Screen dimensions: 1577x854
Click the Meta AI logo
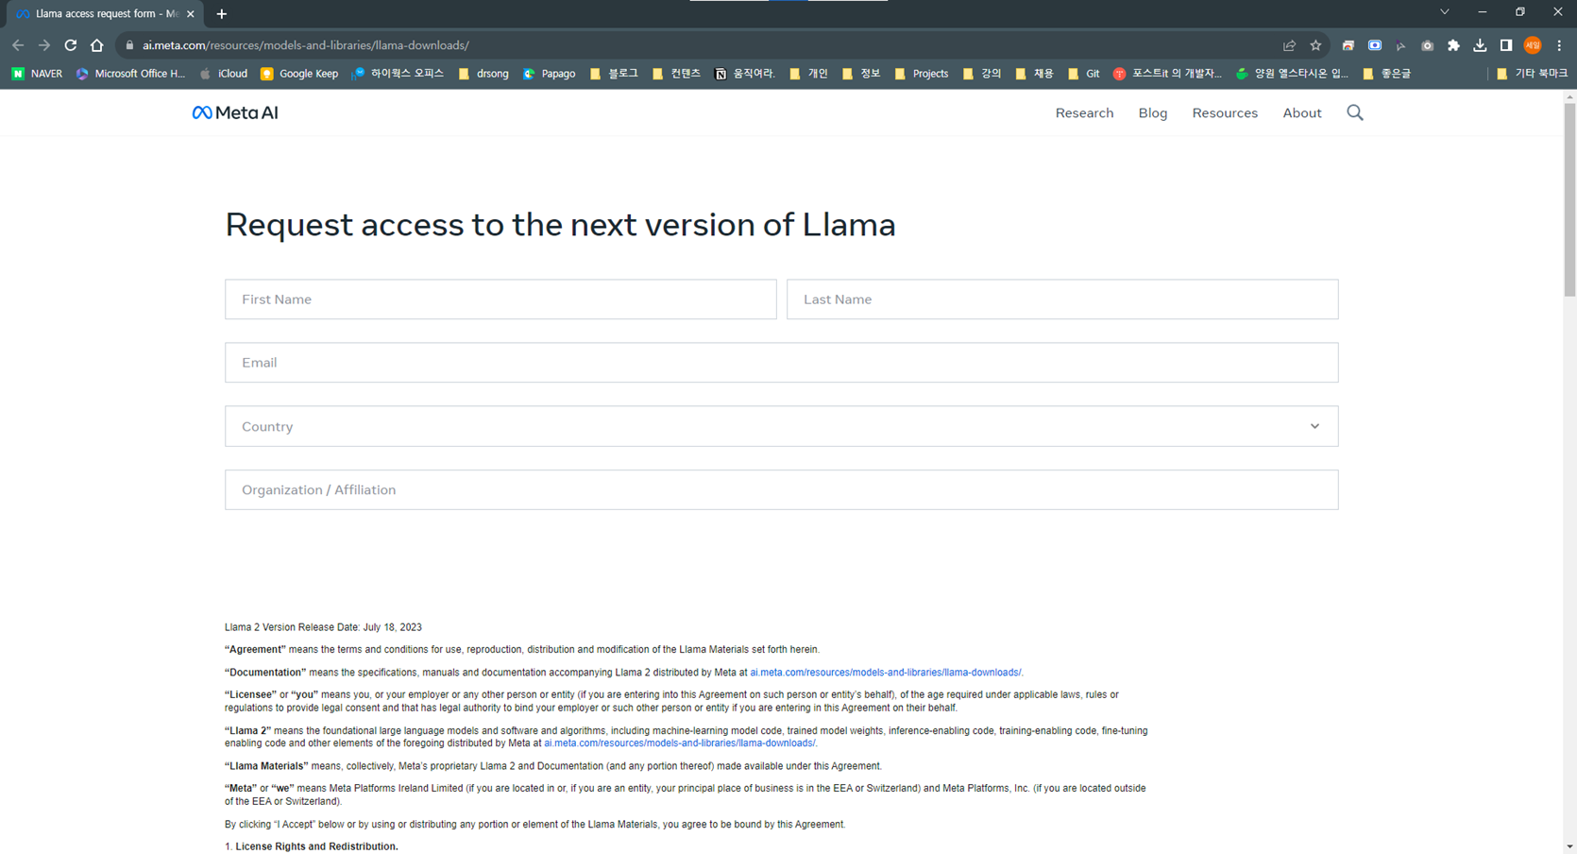235,112
